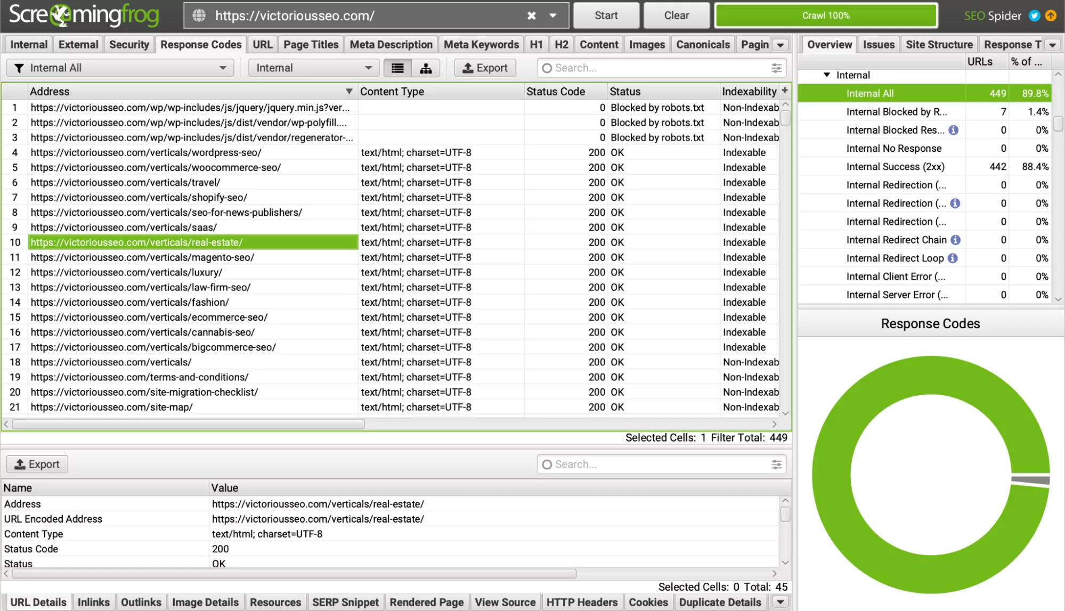1065x611 pixels.
Task: Start the crawl
Action: [606, 15]
